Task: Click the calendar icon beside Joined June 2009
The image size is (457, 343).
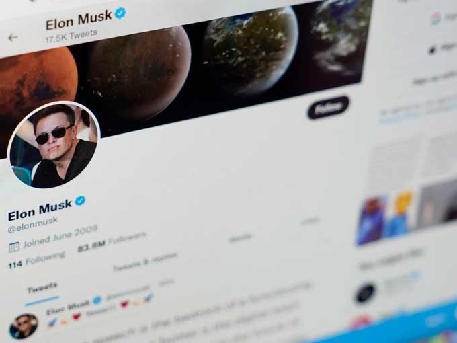Action: tap(13, 247)
